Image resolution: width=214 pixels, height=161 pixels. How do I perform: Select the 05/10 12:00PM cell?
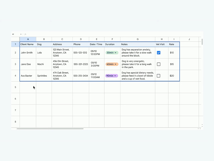tap(97, 53)
